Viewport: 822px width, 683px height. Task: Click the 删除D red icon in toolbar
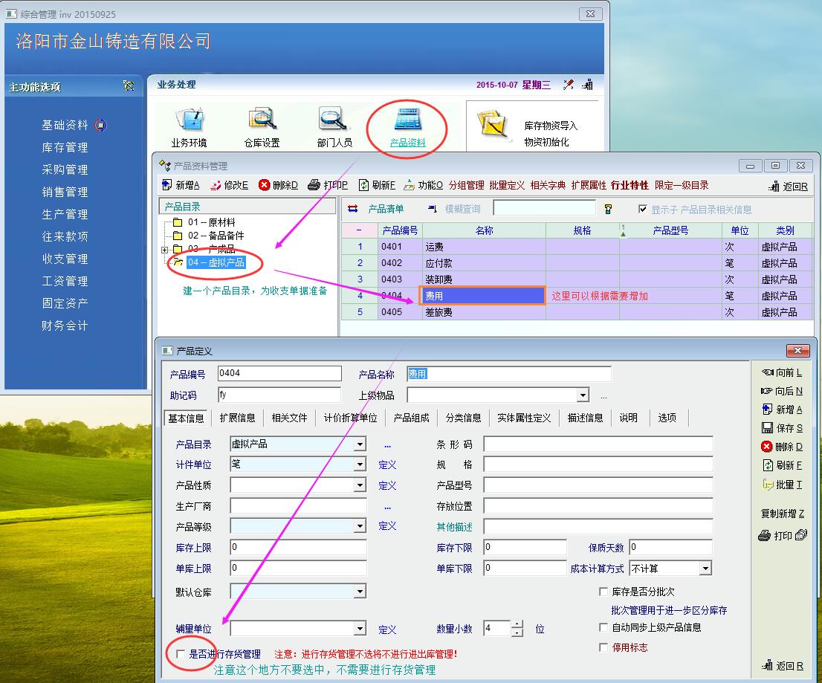[264, 185]
